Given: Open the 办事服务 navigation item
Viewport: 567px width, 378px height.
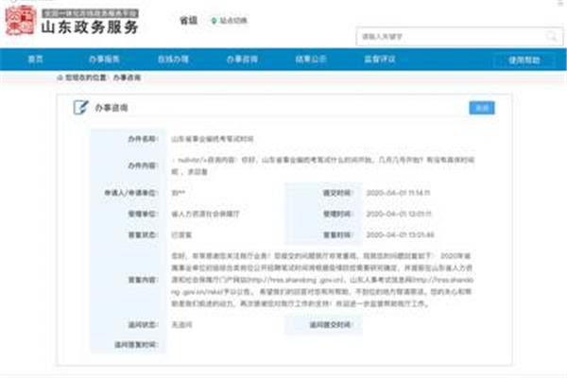Looking at the screenshot, I should pos(105,60).
